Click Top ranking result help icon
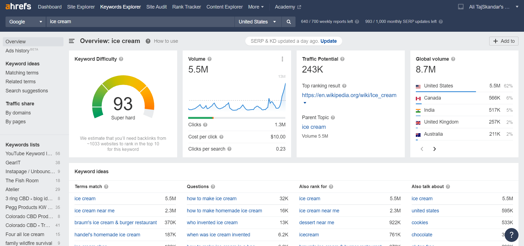The height and width of the screenshot is (246, 524). (x=344, y=86)
